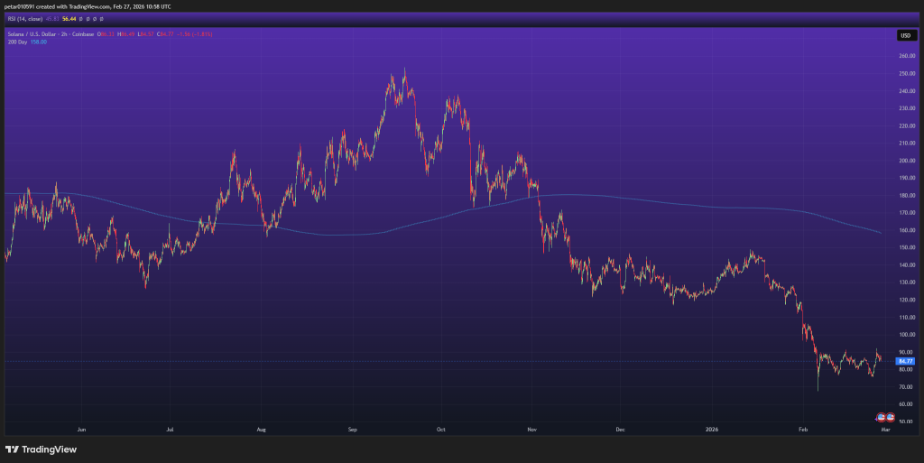Click the Nov label on time axis

[531, 431]
